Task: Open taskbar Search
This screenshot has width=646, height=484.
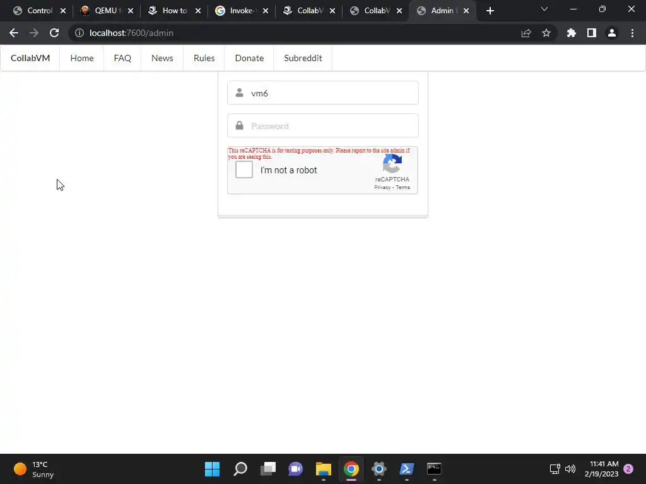Action: (240, 469)
